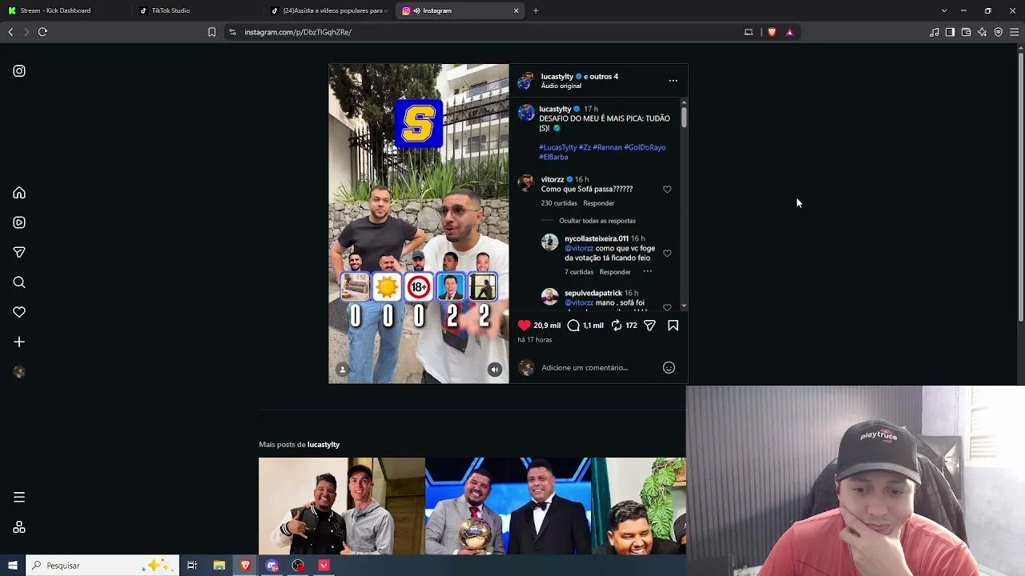Viewport: 1025px width, 576px height.
Task: Open options for nycollasteixeira.011's reply
Action: [x=647, y=272]
